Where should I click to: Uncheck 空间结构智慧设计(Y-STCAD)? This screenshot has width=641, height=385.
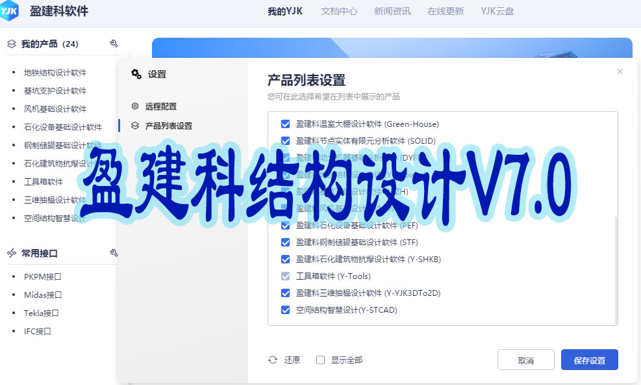coord(285,310)
